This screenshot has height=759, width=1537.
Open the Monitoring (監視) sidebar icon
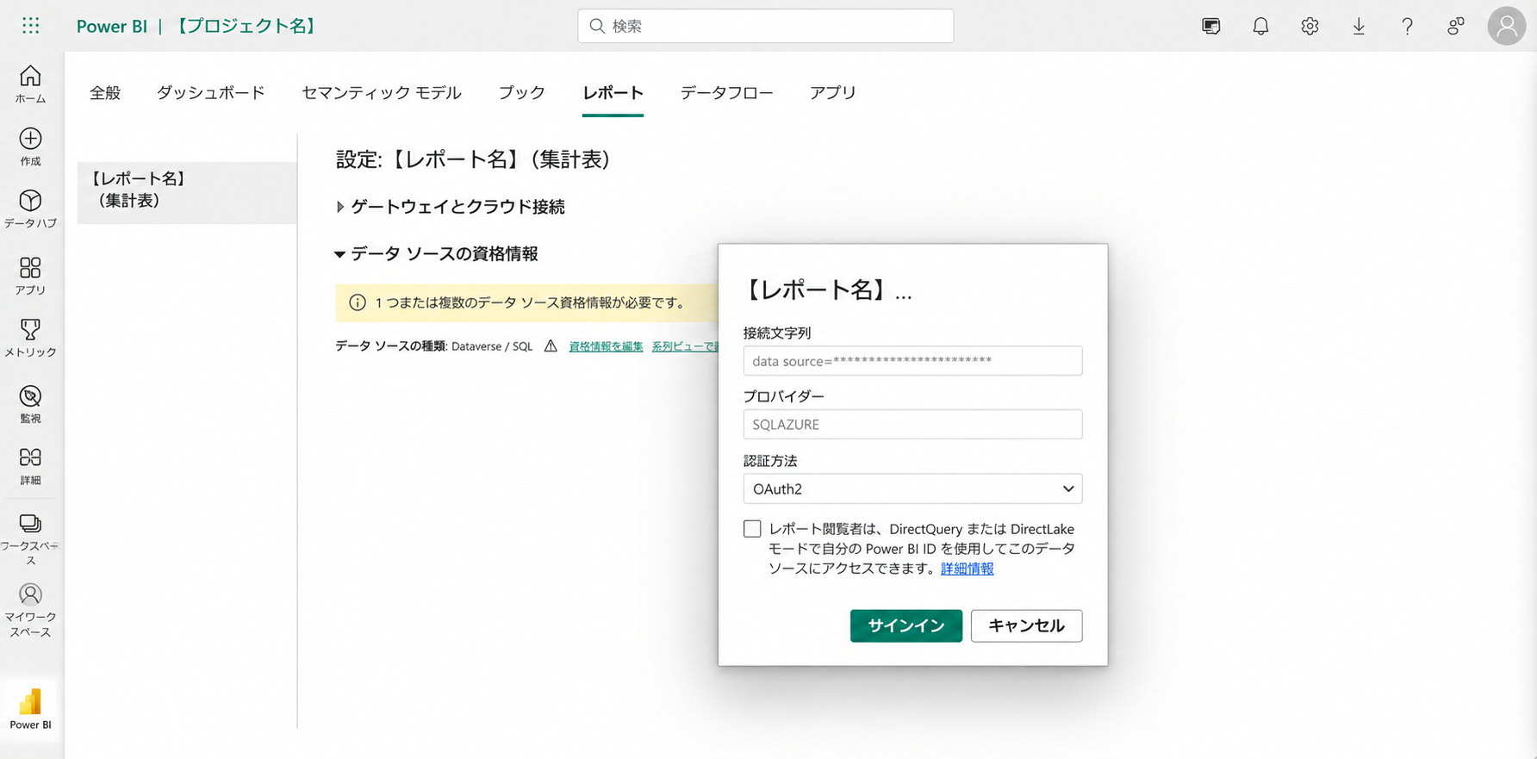click(x=30, y=404)
